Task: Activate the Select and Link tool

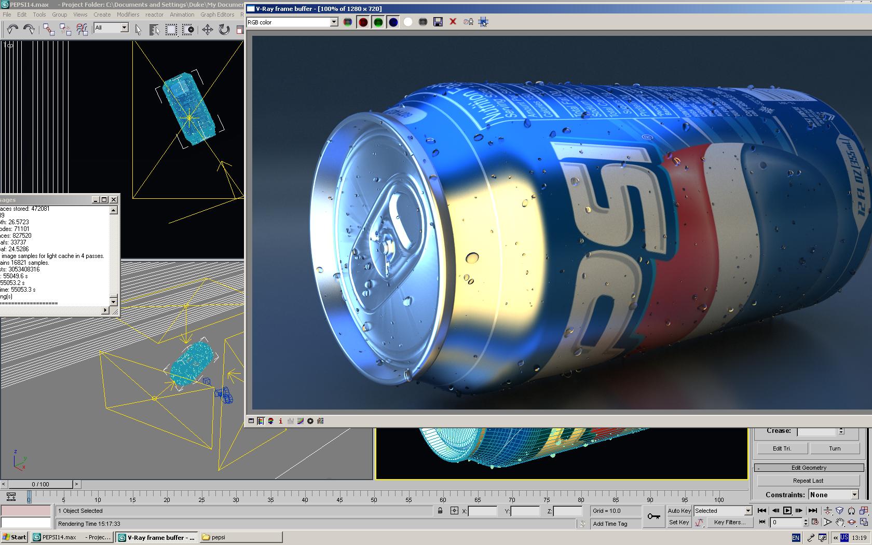Action: coord(48,29)
